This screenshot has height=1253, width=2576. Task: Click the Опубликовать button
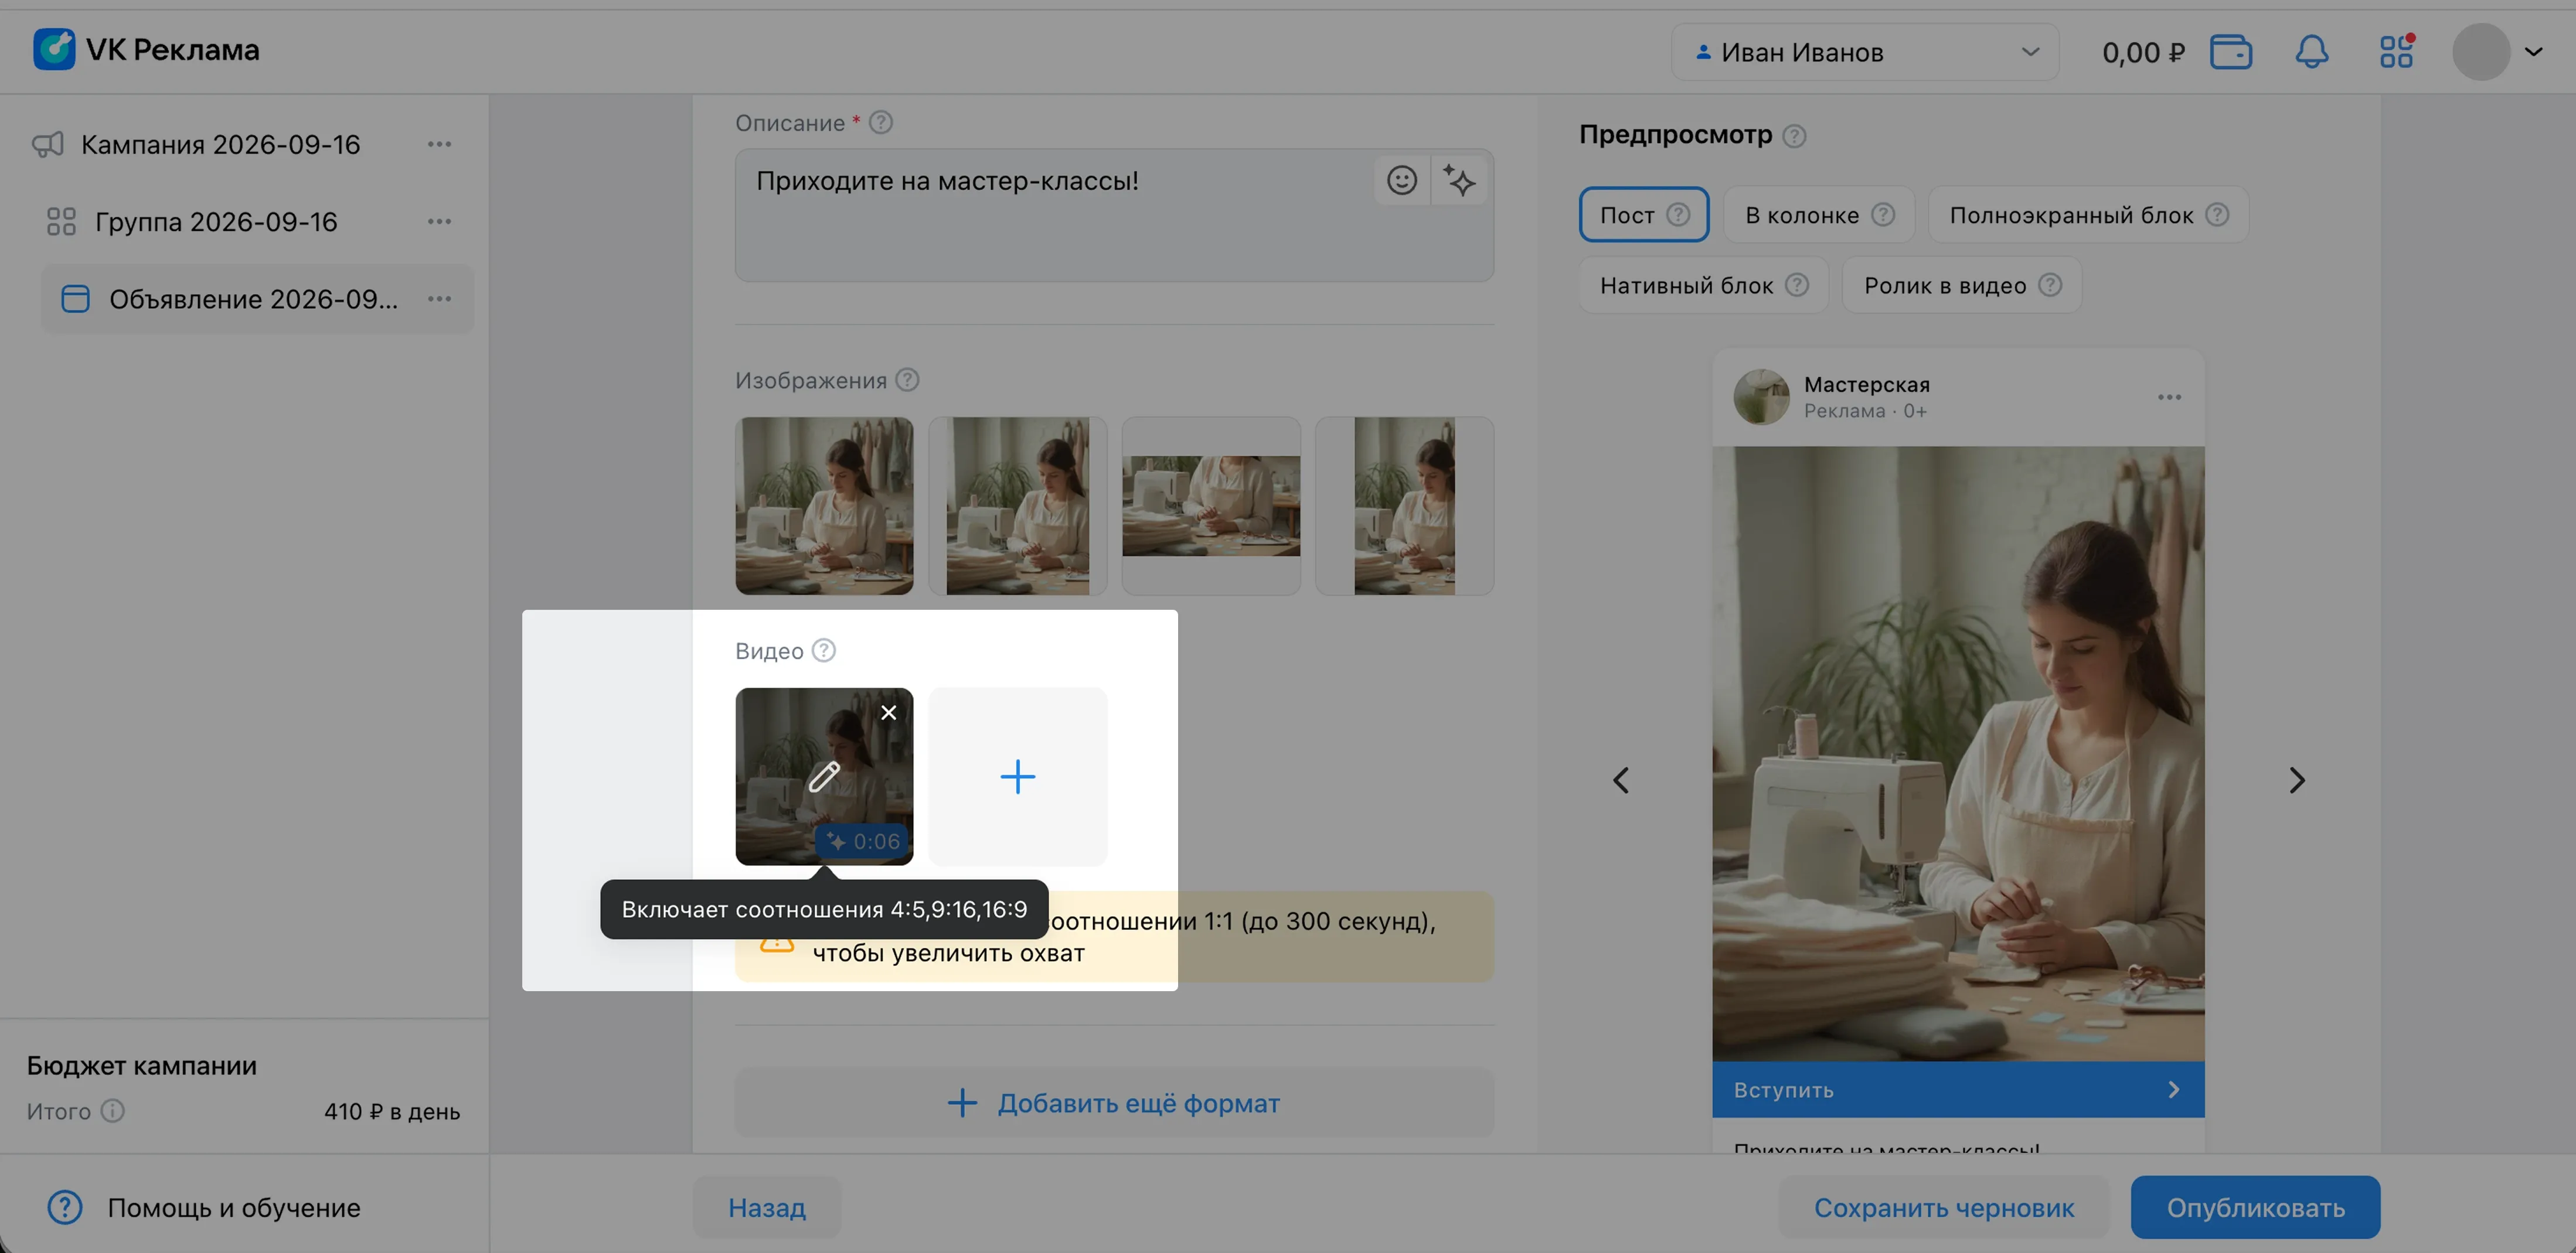tap(2255, 1208)
